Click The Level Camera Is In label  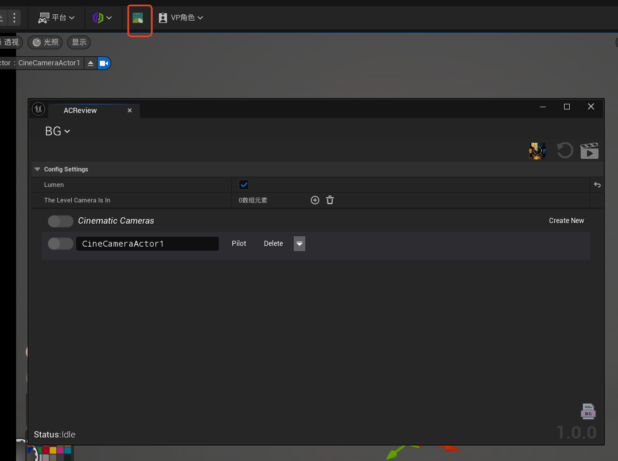click(77, 200)
